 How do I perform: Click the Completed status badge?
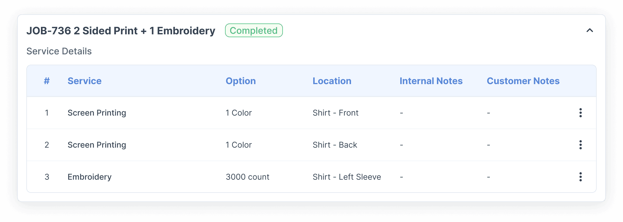pos(254,30)
